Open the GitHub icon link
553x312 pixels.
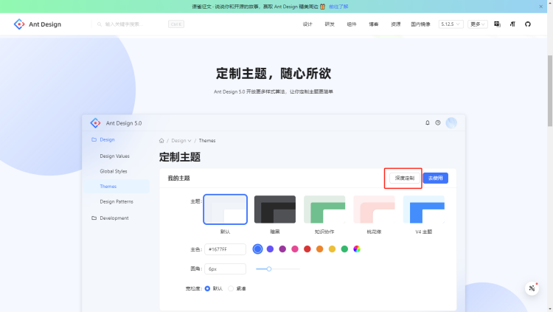528,24
